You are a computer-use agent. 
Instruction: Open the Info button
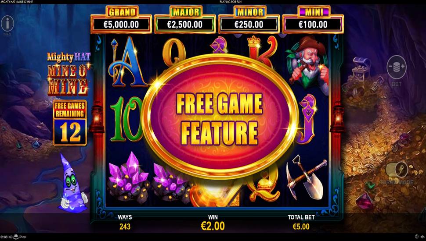7,25
